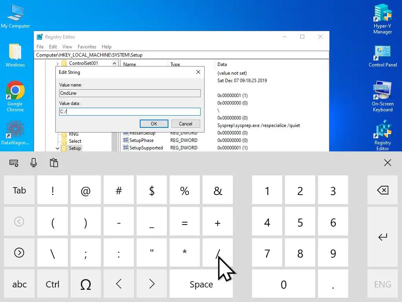Open the View menu
402x302 pixels.
[x=67, y=47]
